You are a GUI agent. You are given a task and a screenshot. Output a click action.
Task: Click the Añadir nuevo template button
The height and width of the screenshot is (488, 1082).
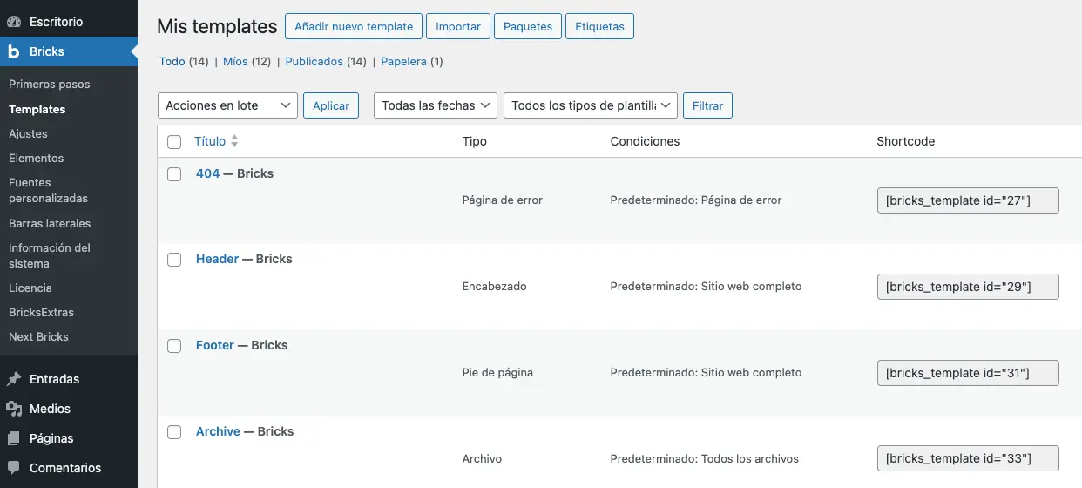[x=354, y=26]
